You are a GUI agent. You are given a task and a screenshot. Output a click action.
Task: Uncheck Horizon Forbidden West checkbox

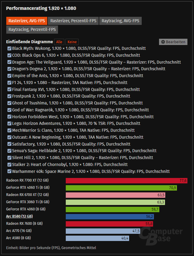coord(9,117)
